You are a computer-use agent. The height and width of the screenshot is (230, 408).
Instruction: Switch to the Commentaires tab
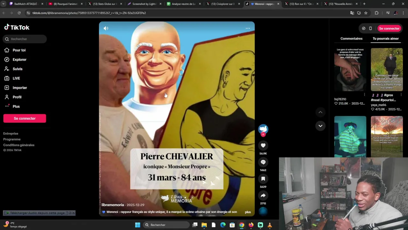tap(351, 38)
